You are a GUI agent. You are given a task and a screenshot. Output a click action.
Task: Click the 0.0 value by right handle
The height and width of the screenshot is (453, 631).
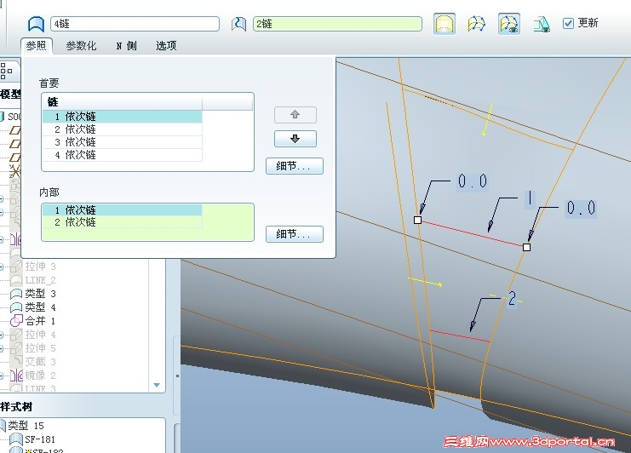(x=581, y=208)
